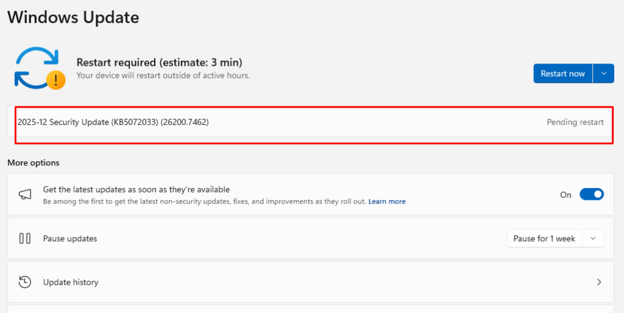Click the Restart required estimate heading

159,62
